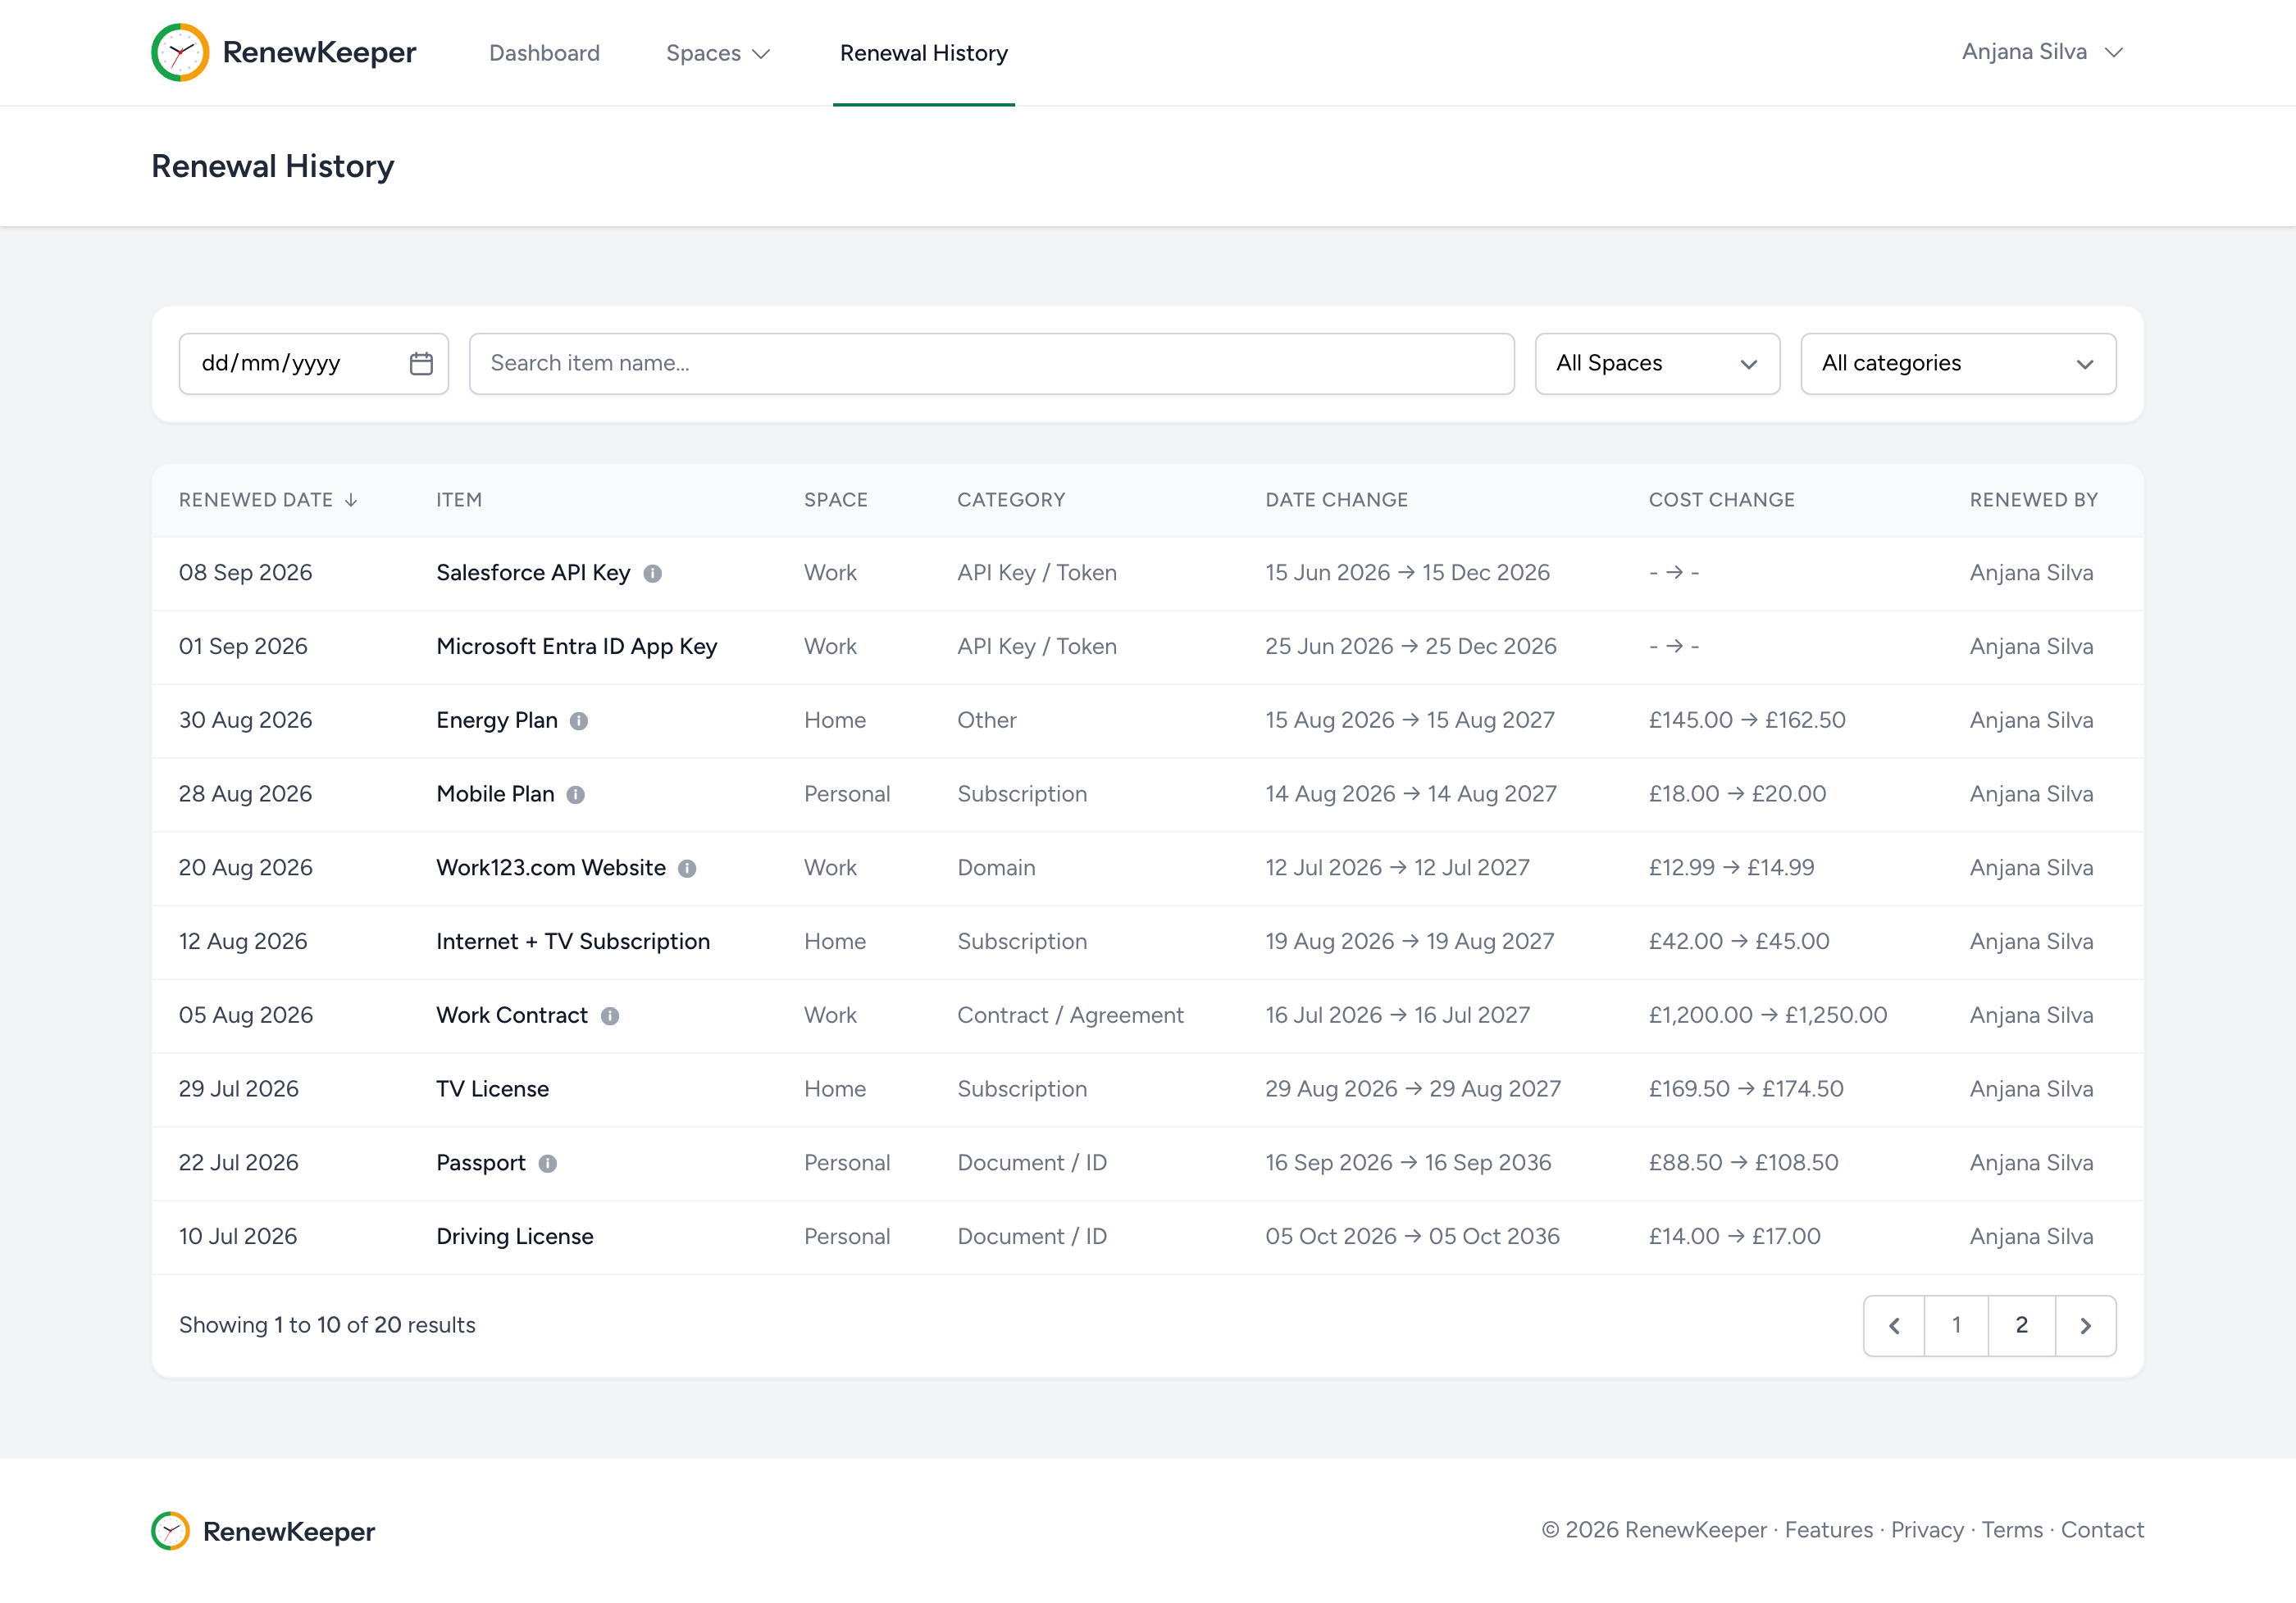Click the Date Change column header
This screenshot has height=1603, width=2296.
pyautogui.click(x=1336, y=501)
